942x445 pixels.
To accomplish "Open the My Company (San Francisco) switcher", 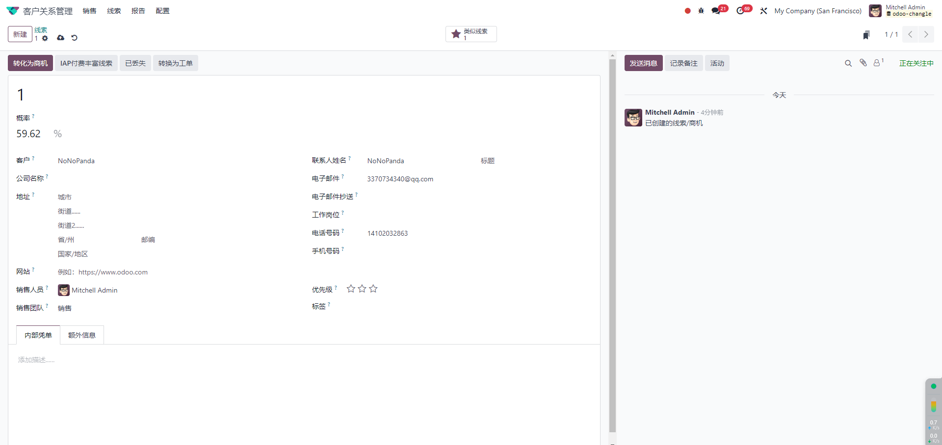I will click(817, 11).
